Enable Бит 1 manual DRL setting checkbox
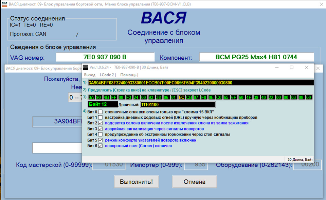The image size is (326, 200). 100,117
